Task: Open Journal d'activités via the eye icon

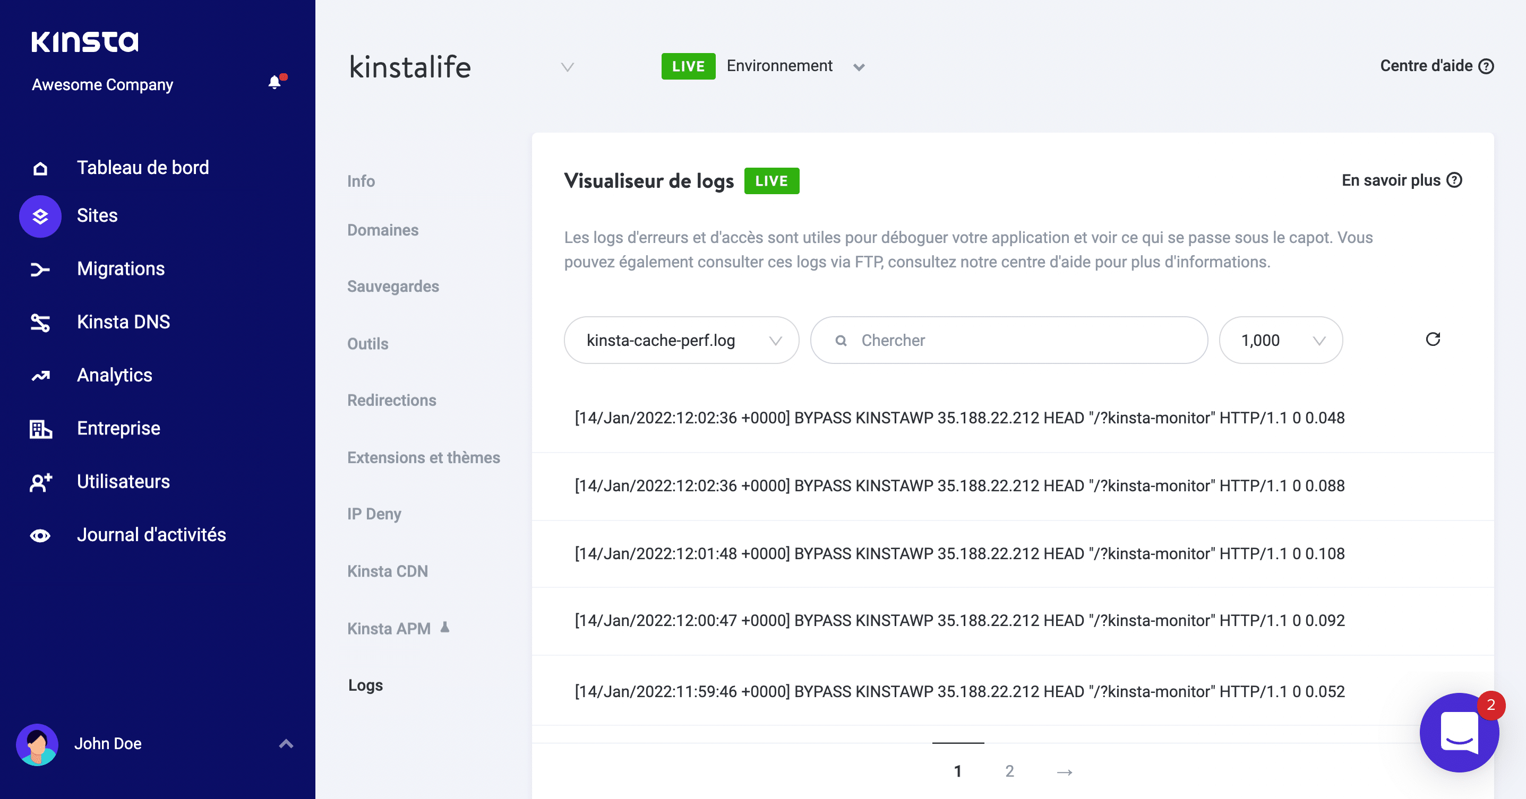Action: pyautogui.click(x=40, y=535)
